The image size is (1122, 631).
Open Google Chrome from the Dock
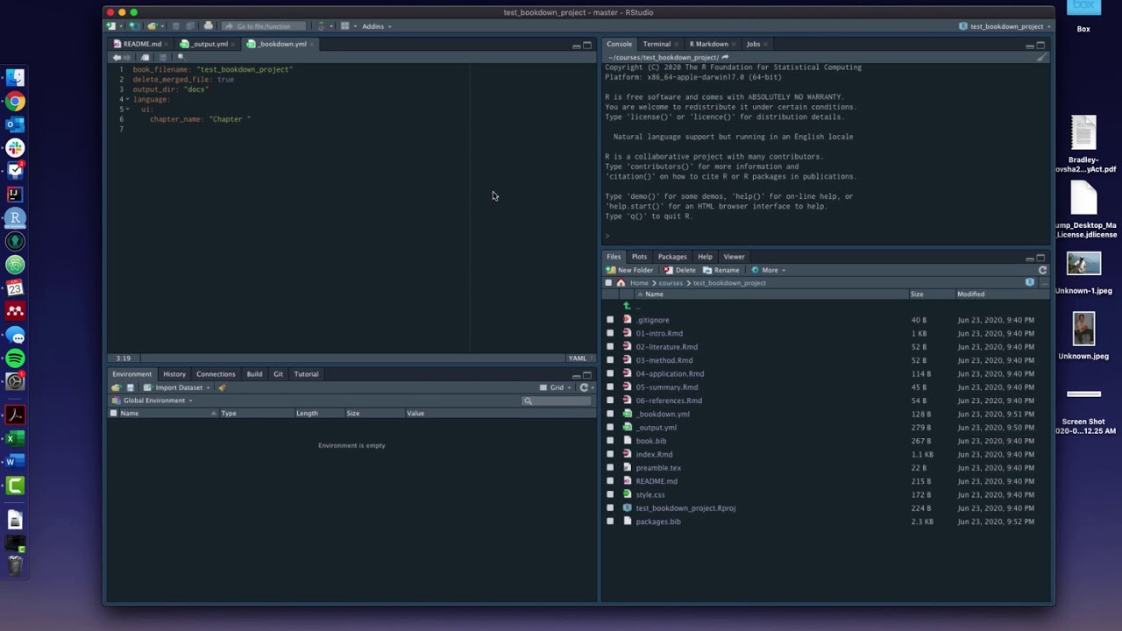point(15,102)
